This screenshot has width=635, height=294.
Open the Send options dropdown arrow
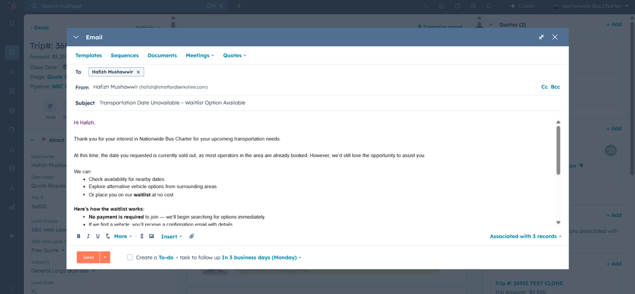105,257
